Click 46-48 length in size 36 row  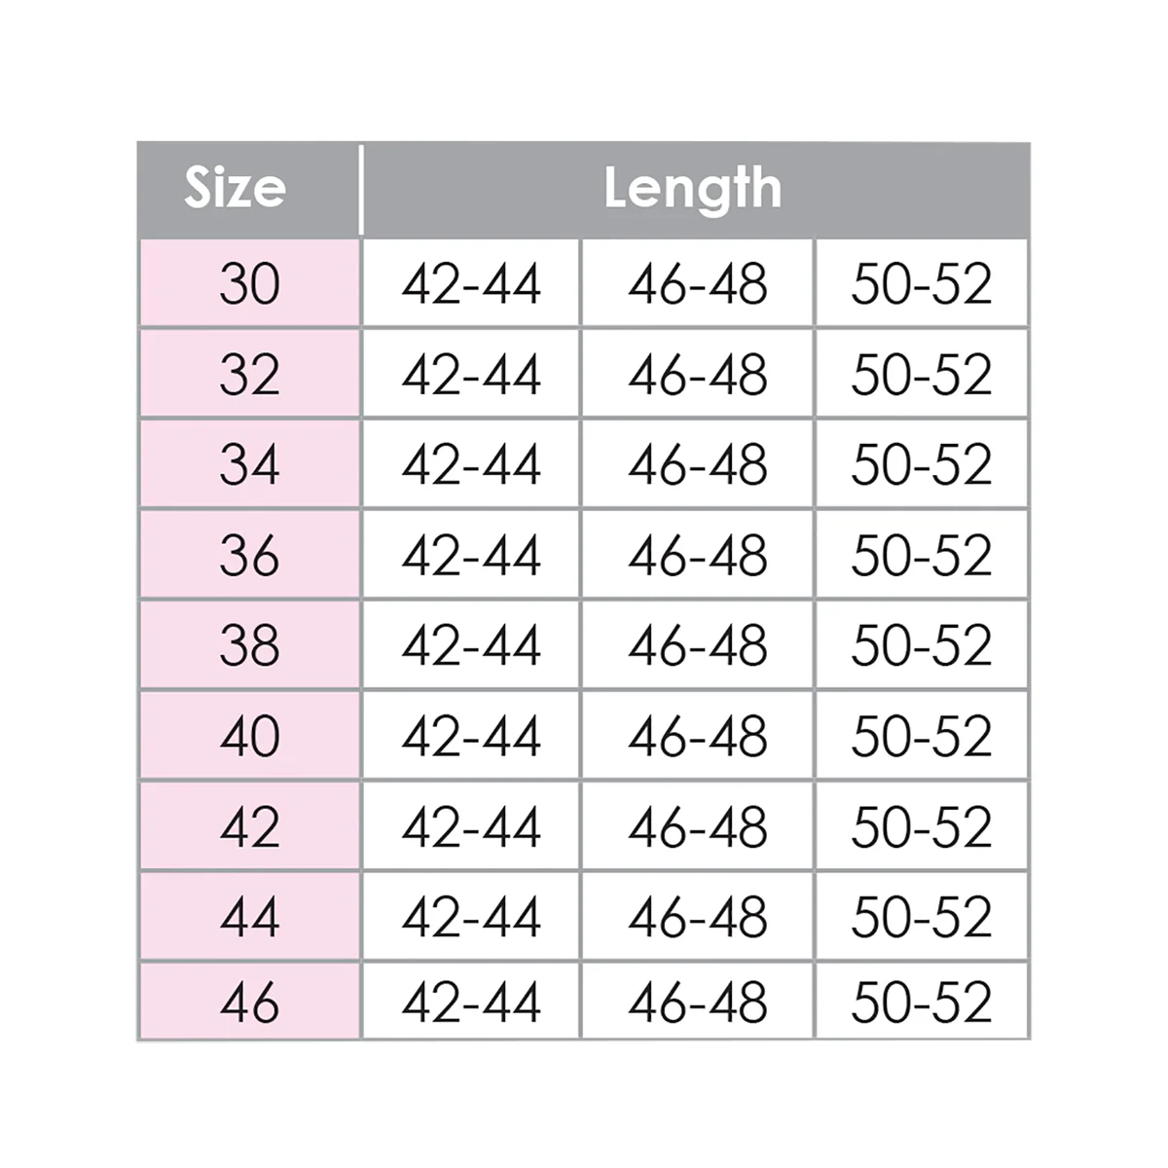tap(698, 555)
